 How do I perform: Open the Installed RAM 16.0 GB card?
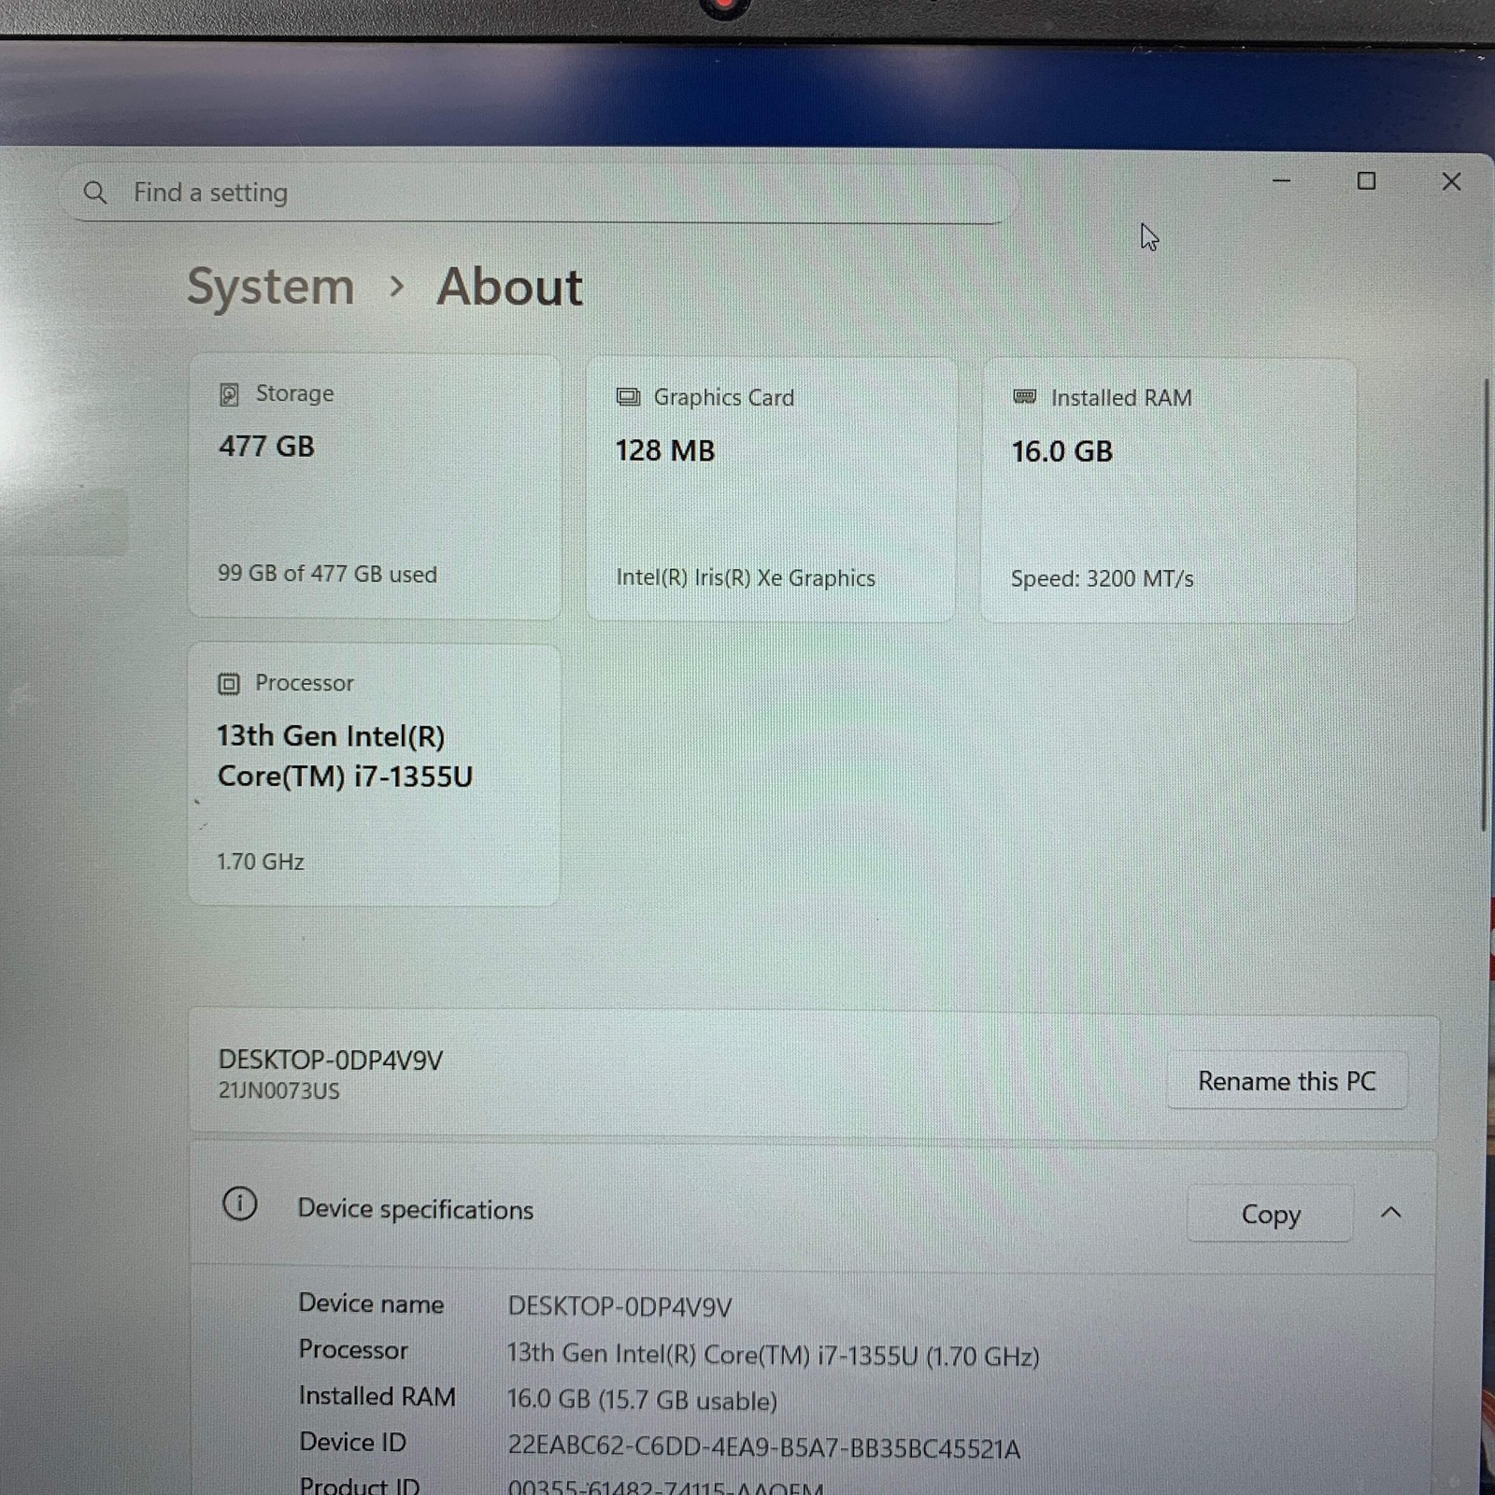(1168, 491)
